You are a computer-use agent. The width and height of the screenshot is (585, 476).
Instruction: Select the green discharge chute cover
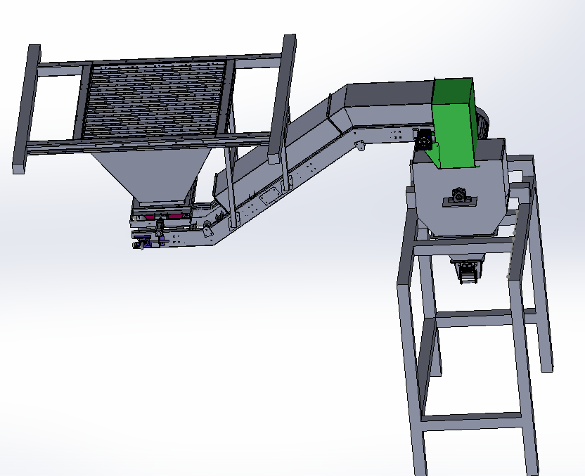click(x=454, y=123)
